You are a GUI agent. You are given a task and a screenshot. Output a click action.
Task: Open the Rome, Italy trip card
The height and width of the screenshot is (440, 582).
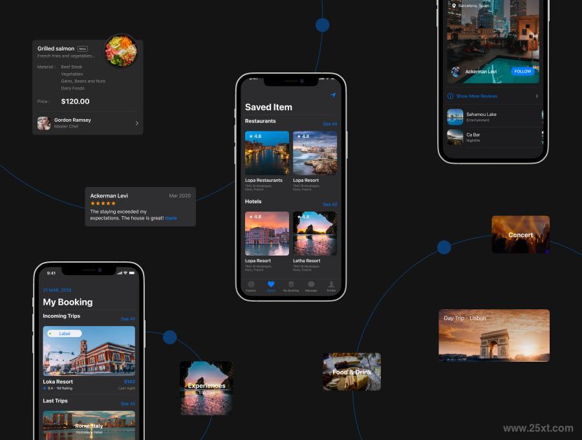coord(89,426)
